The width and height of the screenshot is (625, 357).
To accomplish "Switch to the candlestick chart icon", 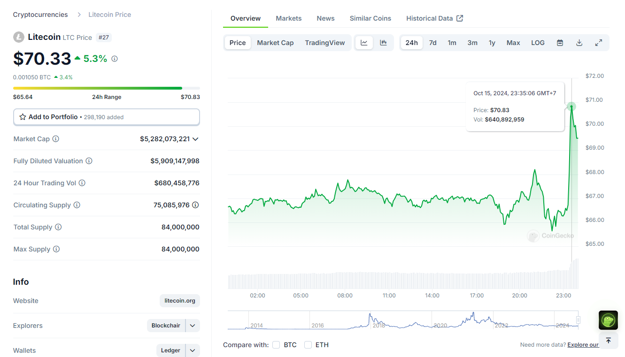I will [383, 43].
